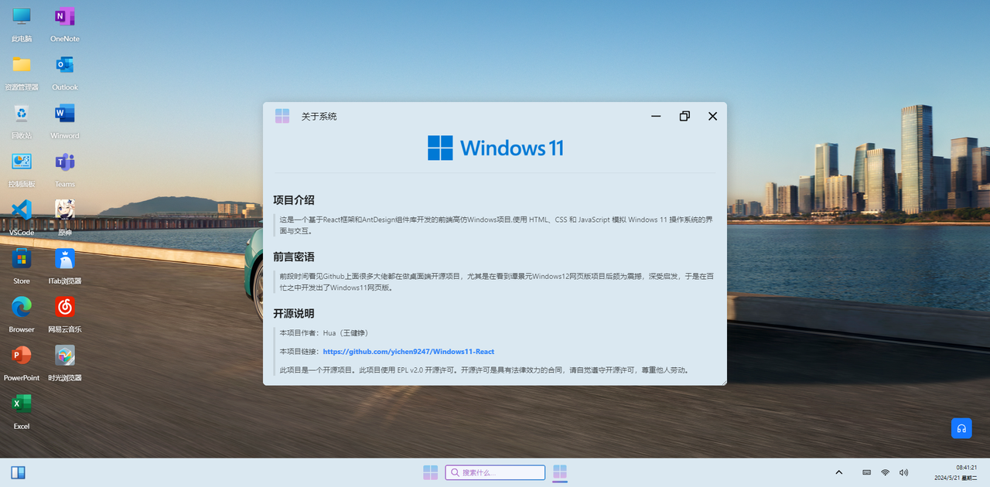Click the Windows12网页版 inspiration paragraph
990x487 pixels.
(x=496, y=281)
